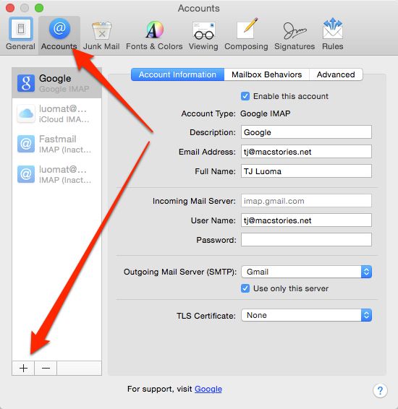Click the Email Address field
398x409 pixels.
(306, 152)
